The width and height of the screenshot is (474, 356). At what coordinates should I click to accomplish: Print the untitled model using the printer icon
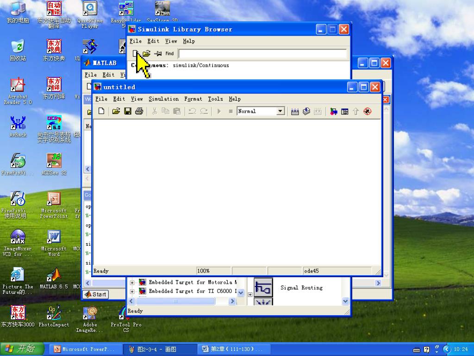click(139, 111)
